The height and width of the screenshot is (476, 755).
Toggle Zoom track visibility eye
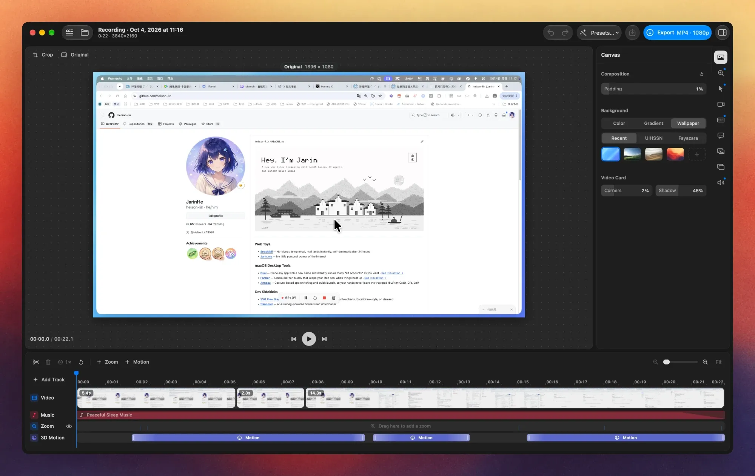tap(69, 426)
